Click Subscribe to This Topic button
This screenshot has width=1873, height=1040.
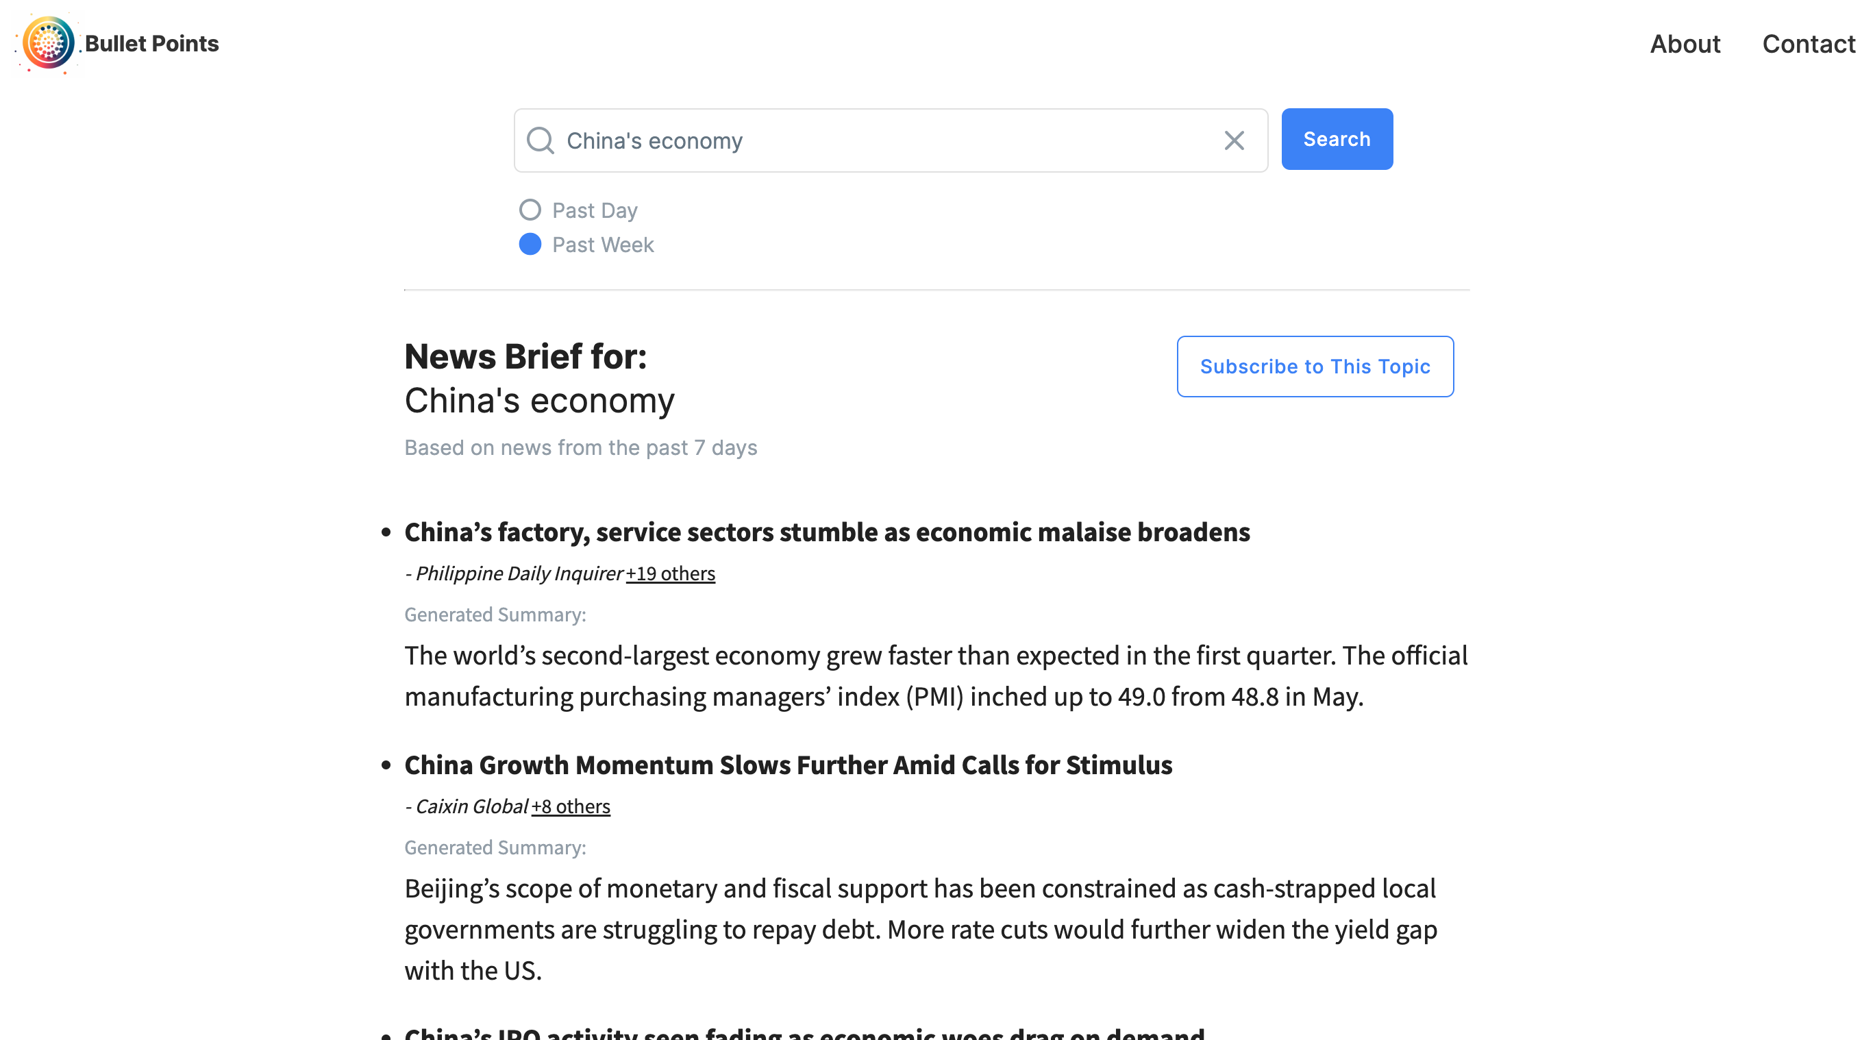[x=1315, y=367]
